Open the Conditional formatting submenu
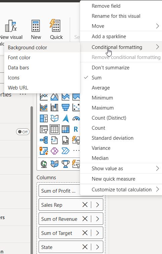This screenshot has width=162, height=254. [x=121, y=47]
